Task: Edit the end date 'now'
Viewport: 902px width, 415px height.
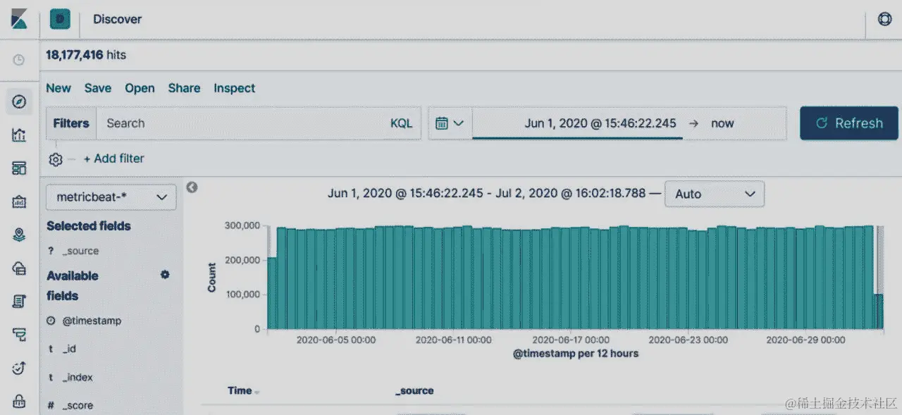Action: [x=722, y=123]
